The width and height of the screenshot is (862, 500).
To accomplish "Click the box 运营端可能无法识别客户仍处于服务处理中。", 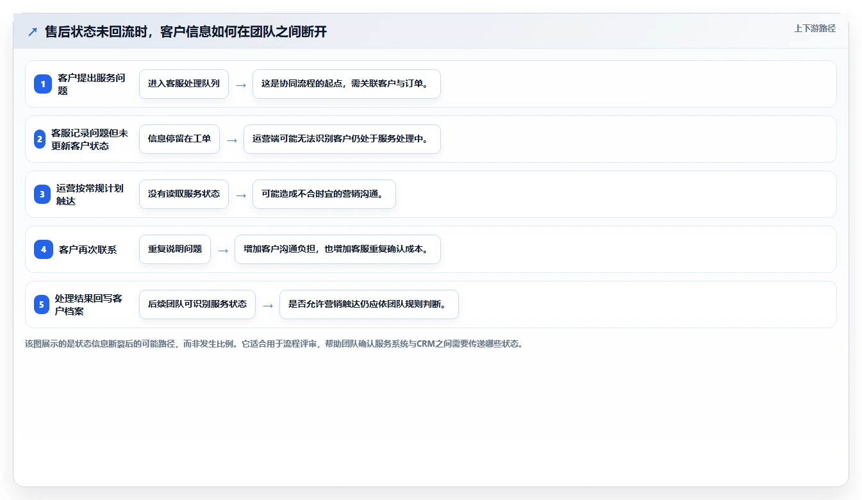I will [342, 139].
